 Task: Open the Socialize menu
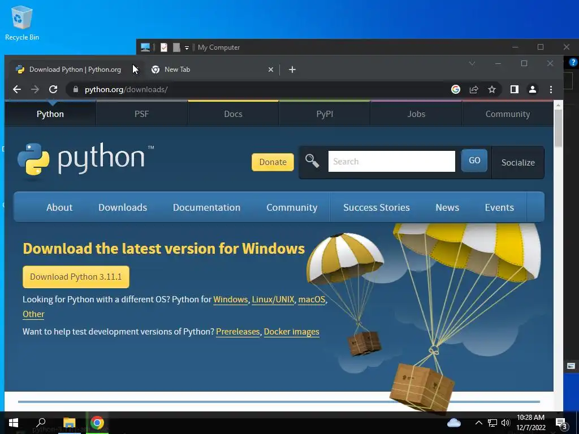(x=518, y=162)
